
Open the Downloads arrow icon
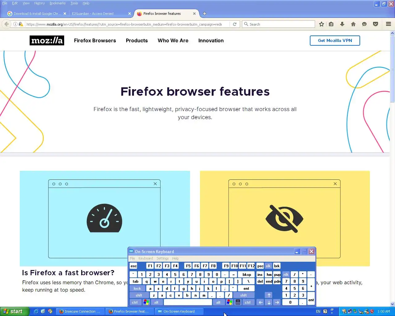coord(342,24)
